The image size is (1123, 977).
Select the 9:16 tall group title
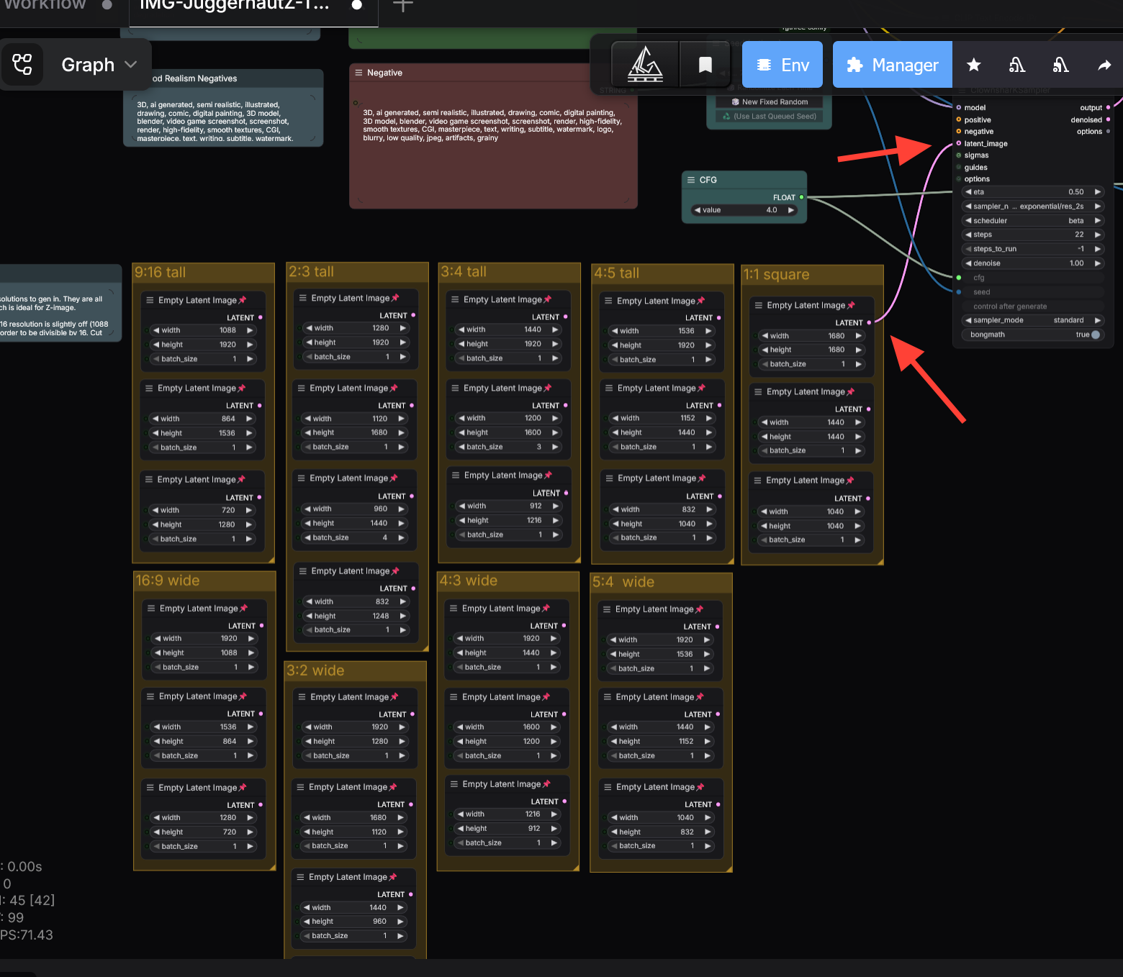(160, 272)
